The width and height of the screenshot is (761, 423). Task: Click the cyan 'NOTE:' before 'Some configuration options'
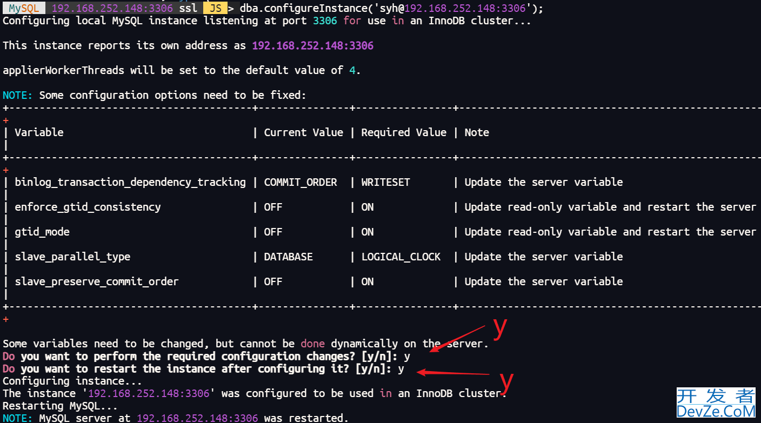17,95
